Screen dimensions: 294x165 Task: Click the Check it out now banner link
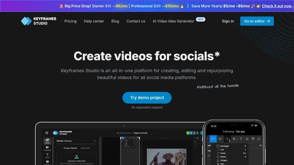(277, 6)
